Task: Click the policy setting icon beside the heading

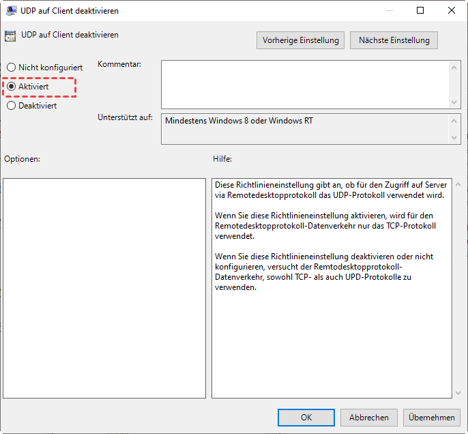Action: (x=10, y=36)
